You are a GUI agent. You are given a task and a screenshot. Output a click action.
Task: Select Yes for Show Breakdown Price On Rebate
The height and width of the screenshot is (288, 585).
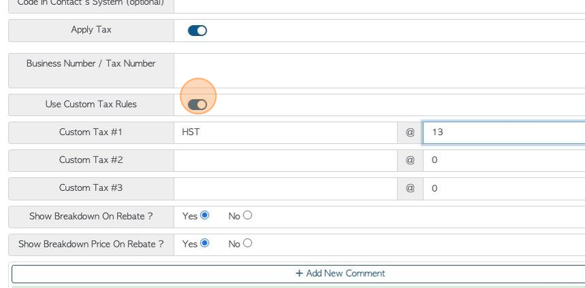tap(205, 243)
